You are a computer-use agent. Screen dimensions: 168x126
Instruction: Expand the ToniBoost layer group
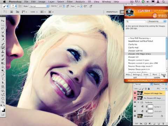click(139, 102)
